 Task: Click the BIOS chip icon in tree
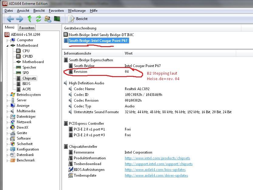pos(19,84)
